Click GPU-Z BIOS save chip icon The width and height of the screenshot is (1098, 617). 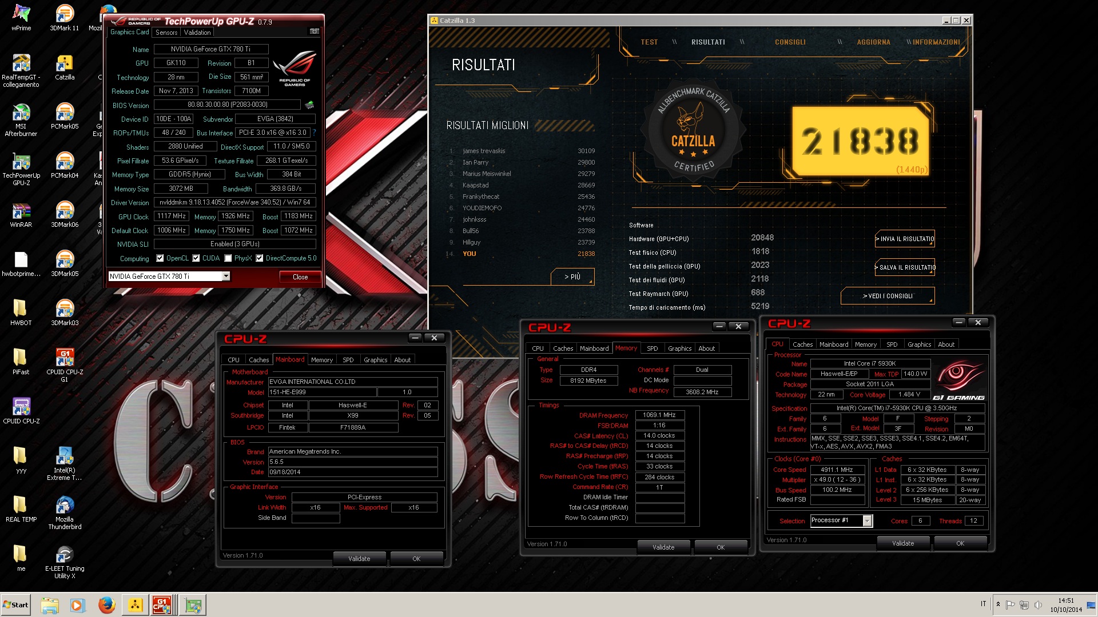[x=309, y=105]
